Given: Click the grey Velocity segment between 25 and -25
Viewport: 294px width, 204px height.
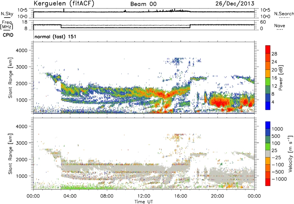Looking at the screenshot, I should coord(268,154).
